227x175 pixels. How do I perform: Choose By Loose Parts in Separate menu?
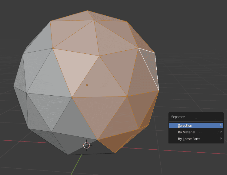tap(196, 139)
